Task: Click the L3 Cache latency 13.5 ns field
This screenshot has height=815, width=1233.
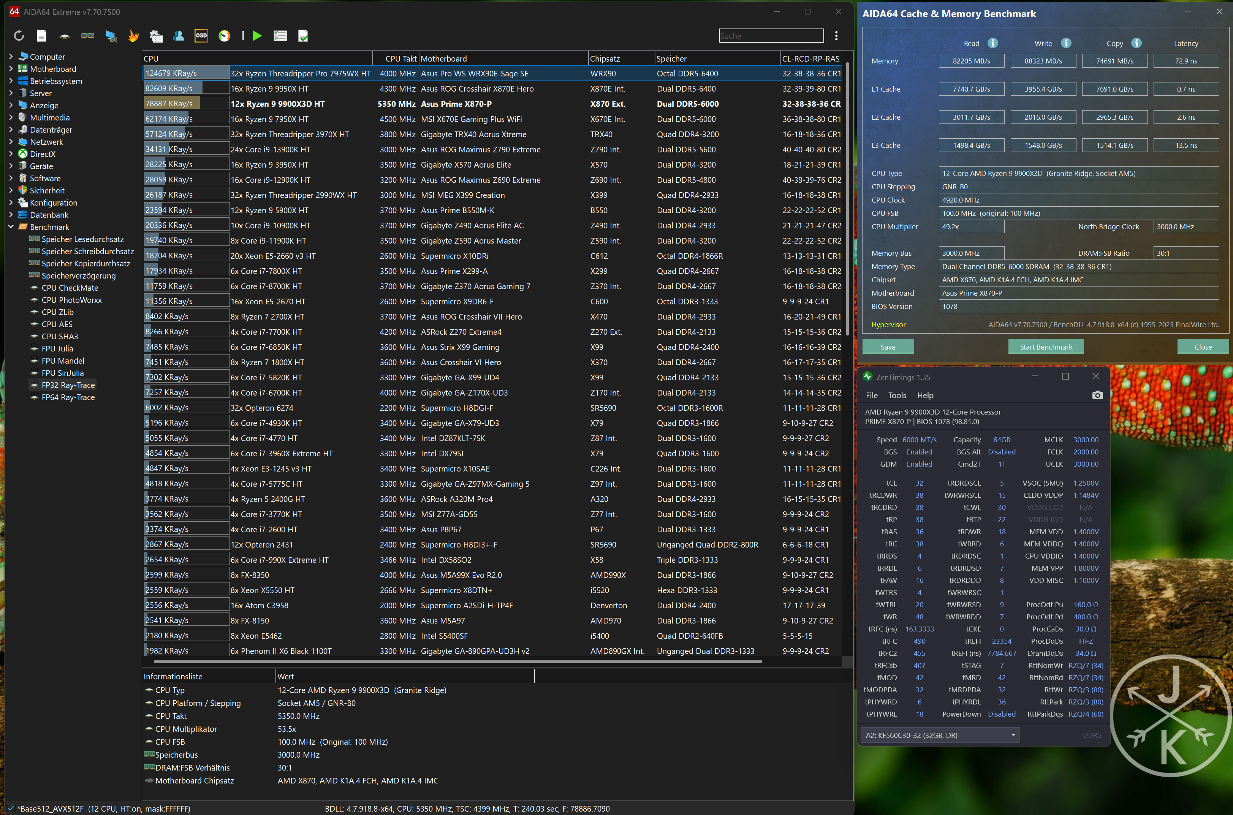Action: [x=1186, y=145]
